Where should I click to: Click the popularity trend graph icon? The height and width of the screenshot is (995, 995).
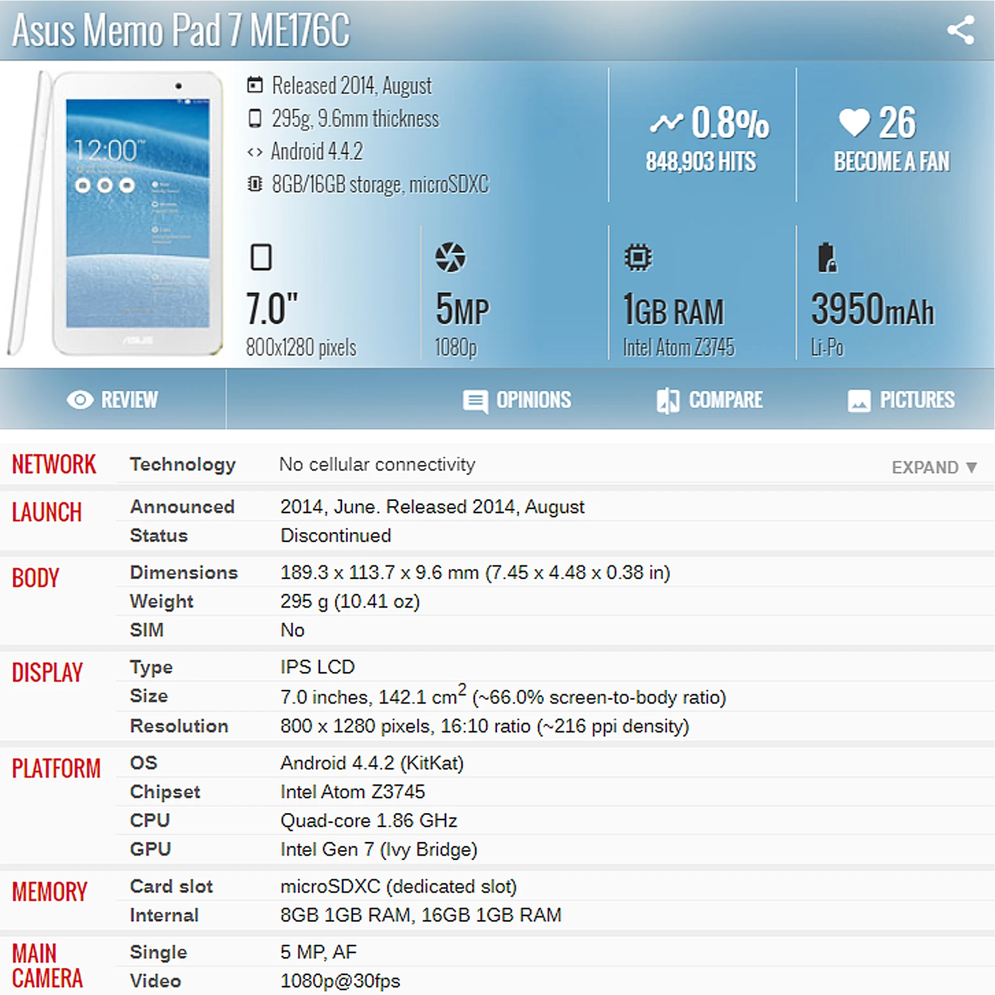pos(666,123)
